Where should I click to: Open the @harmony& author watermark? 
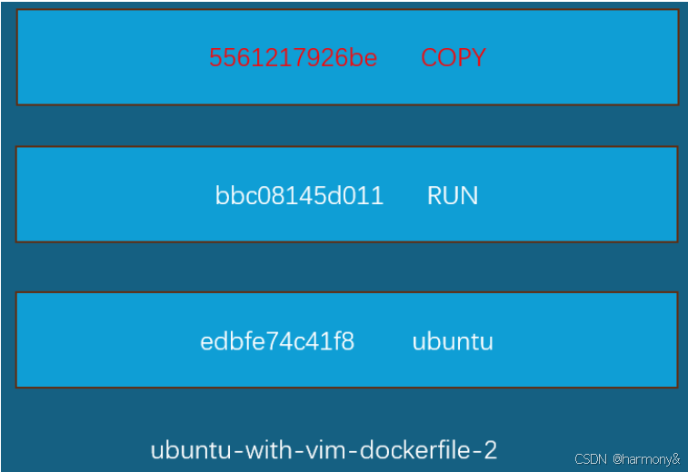click(x=646, y=459)
